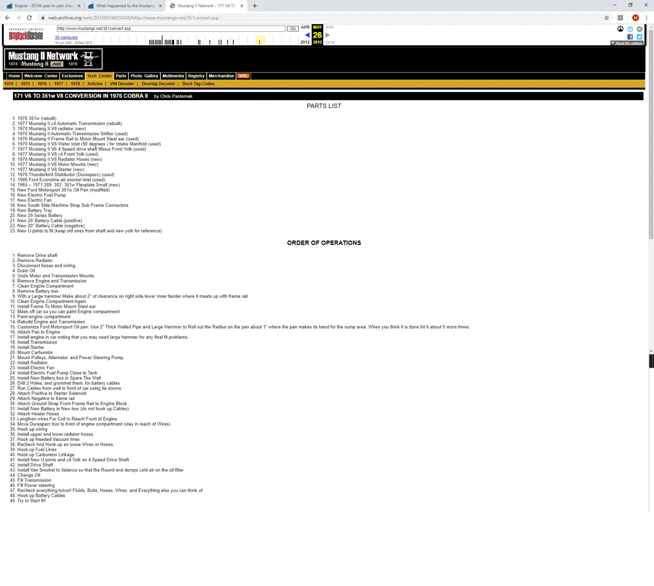Open the Welcome Center menu
654x586 pixels.
click(x=41, y=76)
